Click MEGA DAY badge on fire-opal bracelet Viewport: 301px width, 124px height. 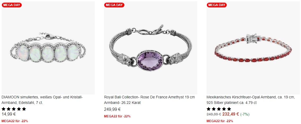click(217, 5)
